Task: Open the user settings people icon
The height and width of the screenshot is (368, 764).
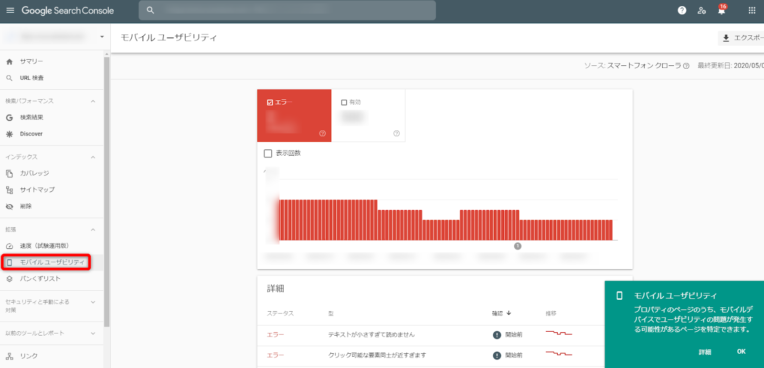Action: click(x=701, y=11)
